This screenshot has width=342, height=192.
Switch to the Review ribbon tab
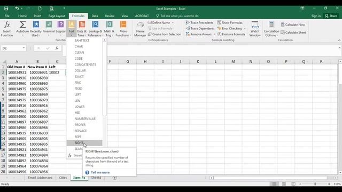click(x=110, y=16)
